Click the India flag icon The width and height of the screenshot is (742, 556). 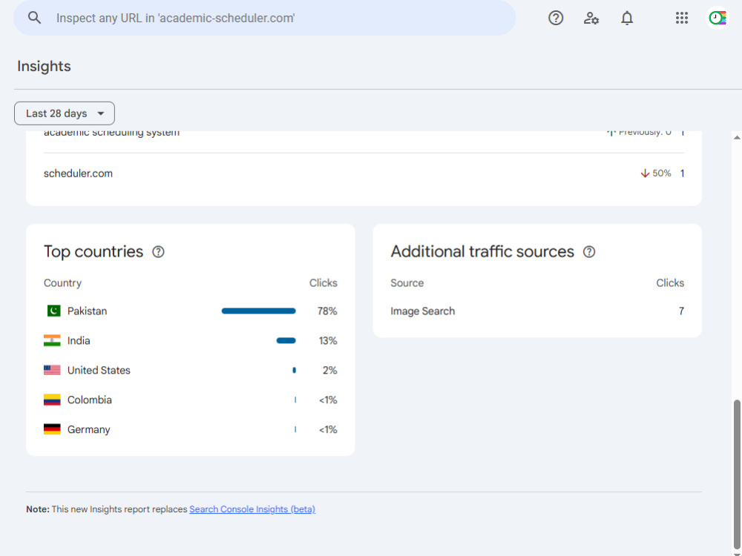tap(52, 341)
